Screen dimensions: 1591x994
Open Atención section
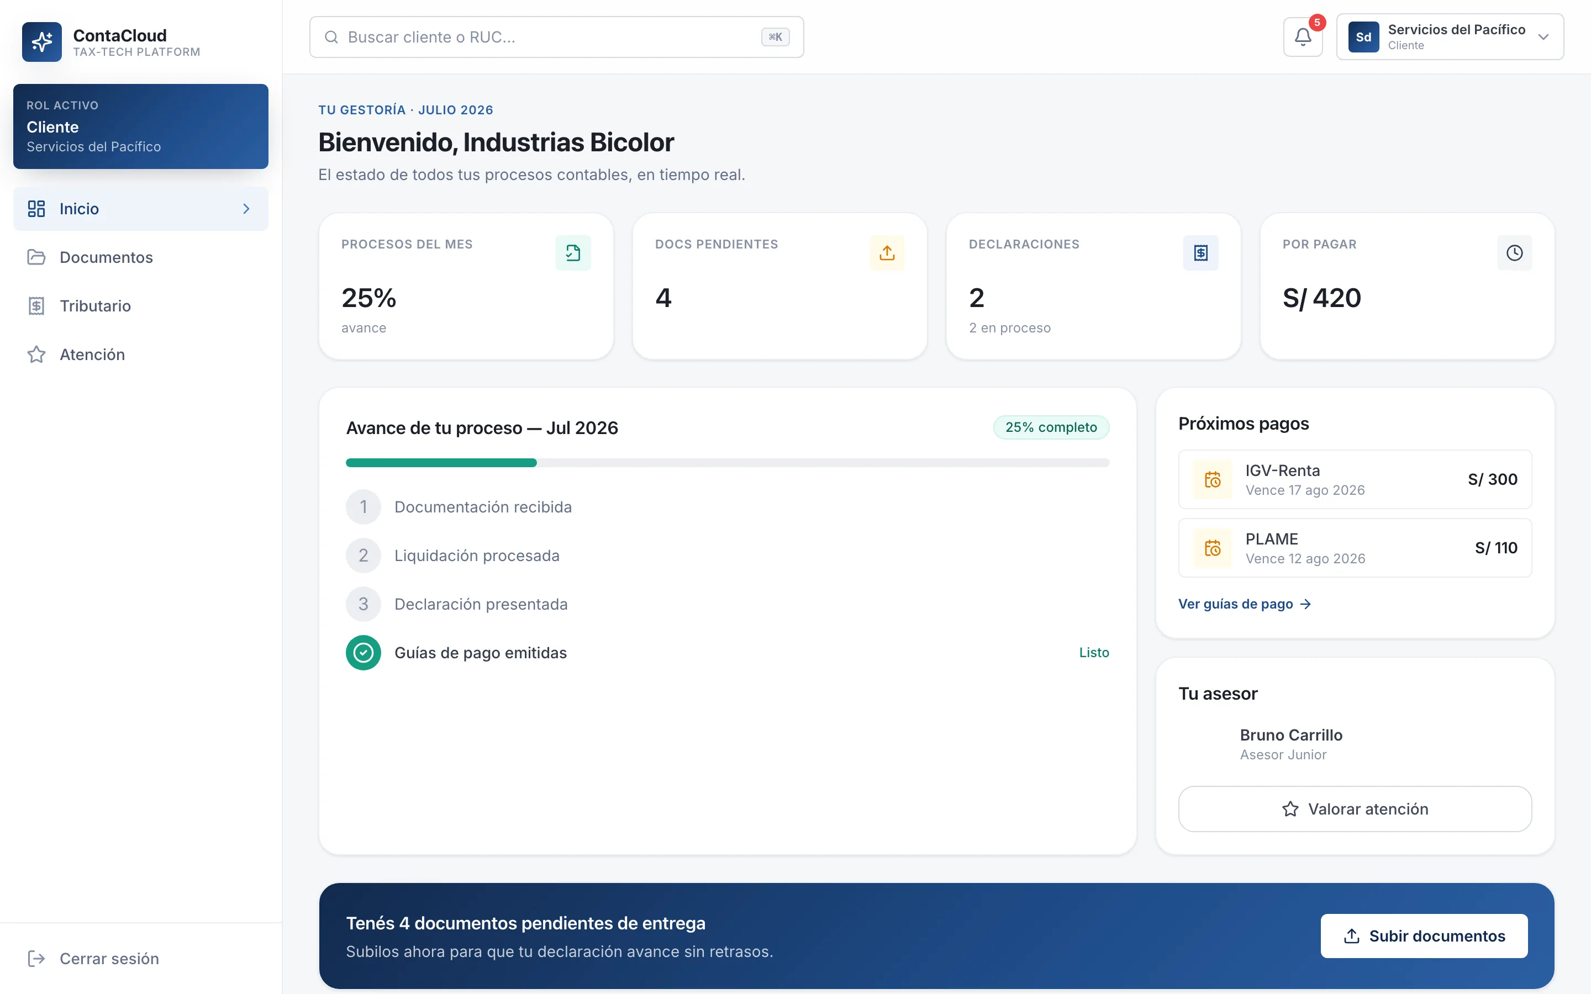pos(141,355)
